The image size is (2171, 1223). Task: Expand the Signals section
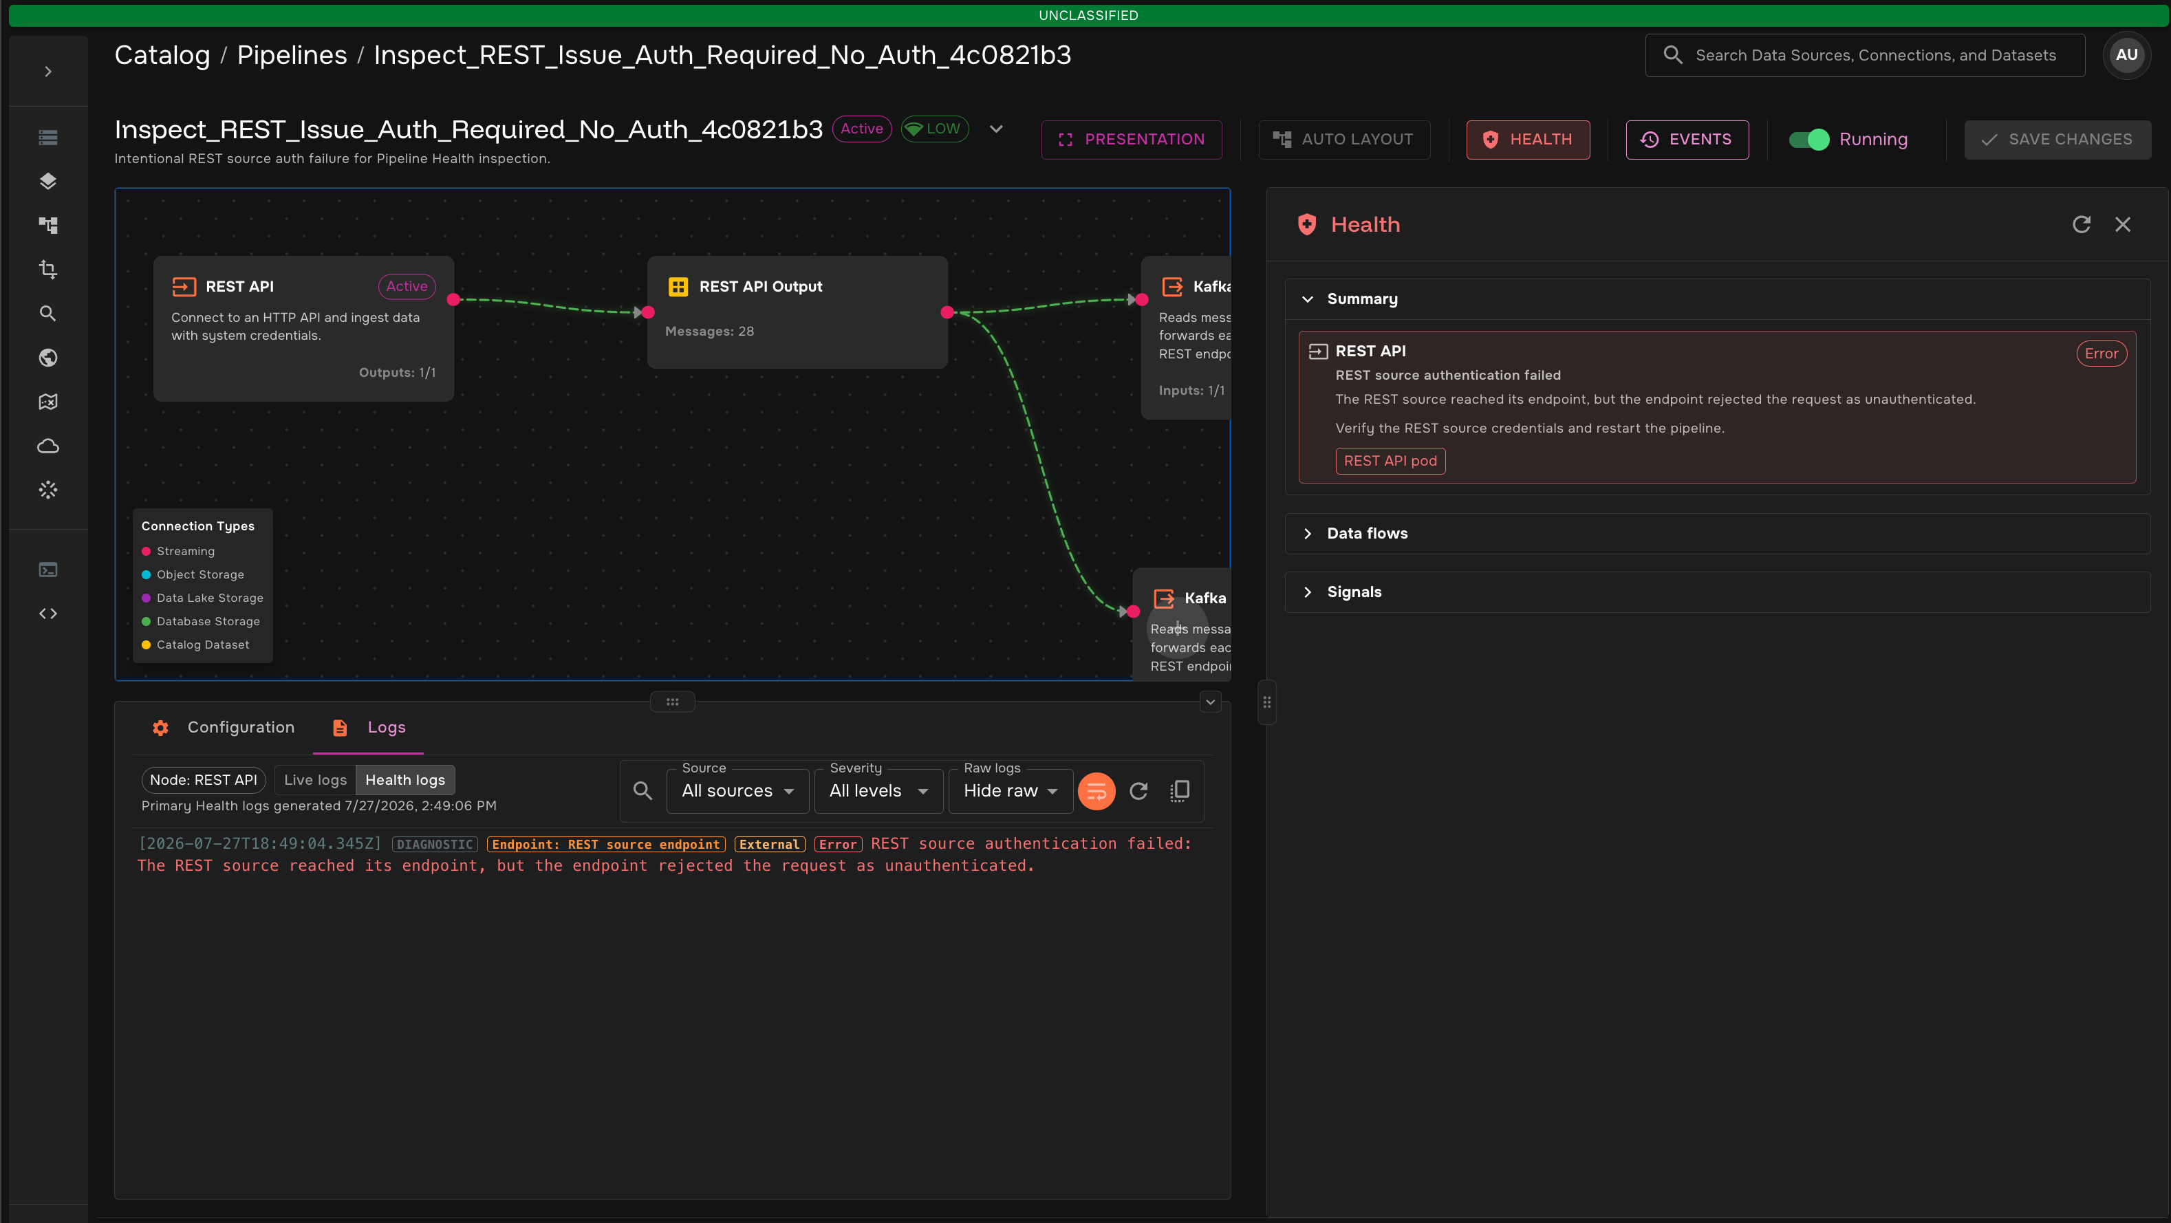[x=1717, y=592]
